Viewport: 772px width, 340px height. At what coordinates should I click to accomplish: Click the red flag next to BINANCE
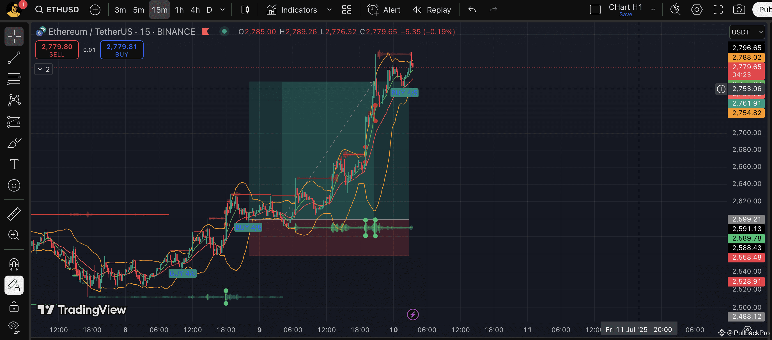(x=205, y=31)
